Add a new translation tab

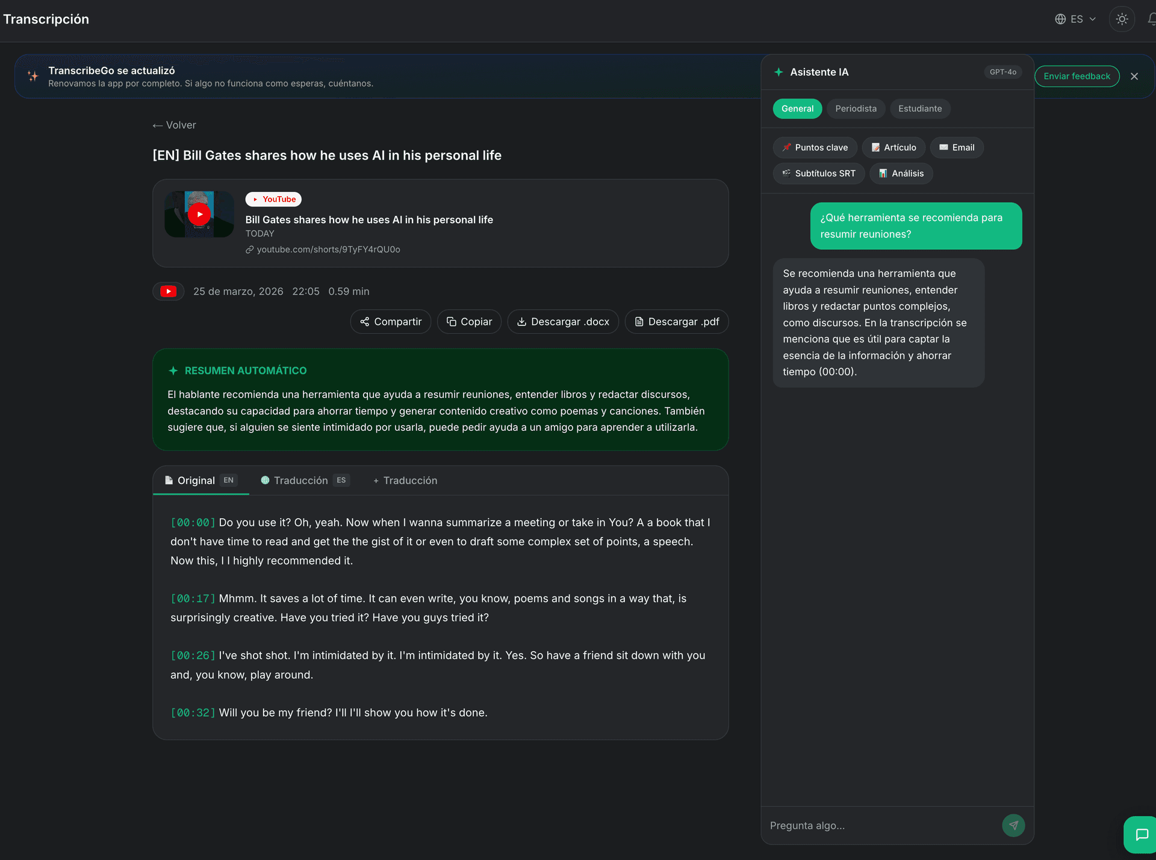click(405, 480)
